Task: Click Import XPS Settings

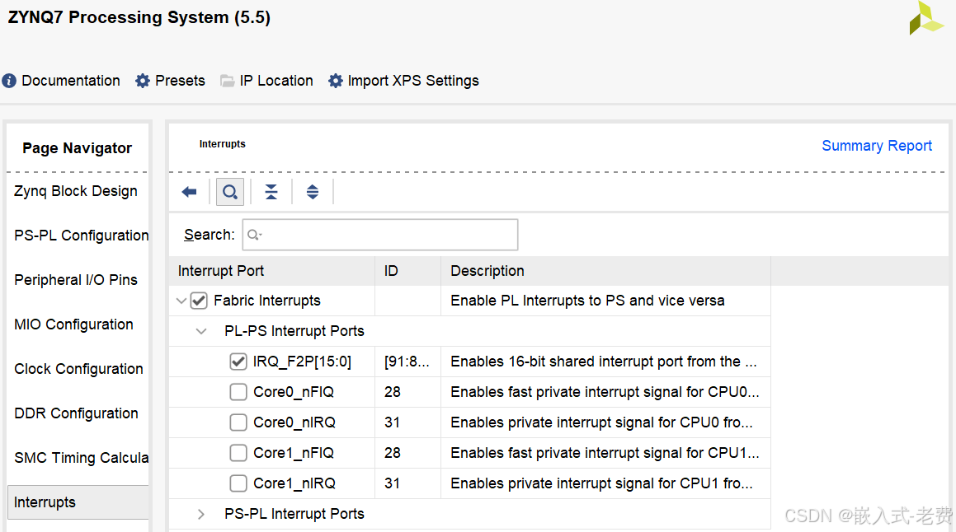Action: tap(403, 81)
